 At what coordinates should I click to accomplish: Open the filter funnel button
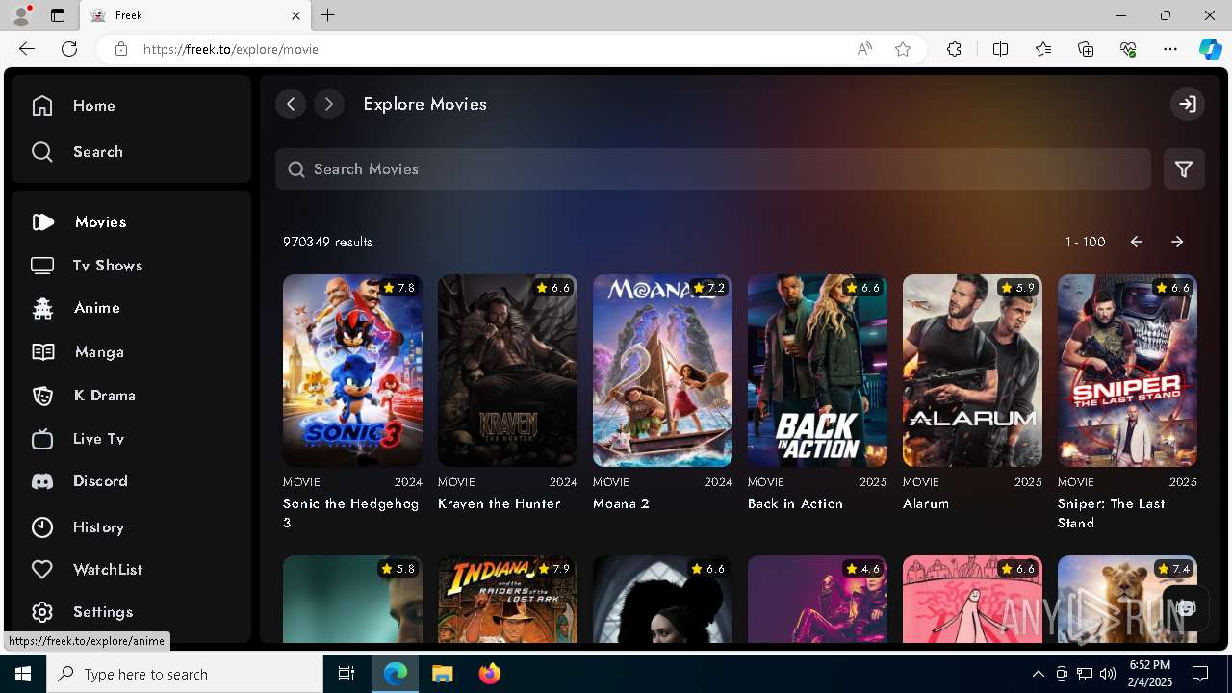point(1184,169)
